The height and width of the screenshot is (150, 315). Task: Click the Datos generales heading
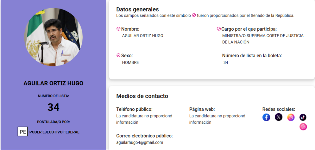[x=138, y=9]
